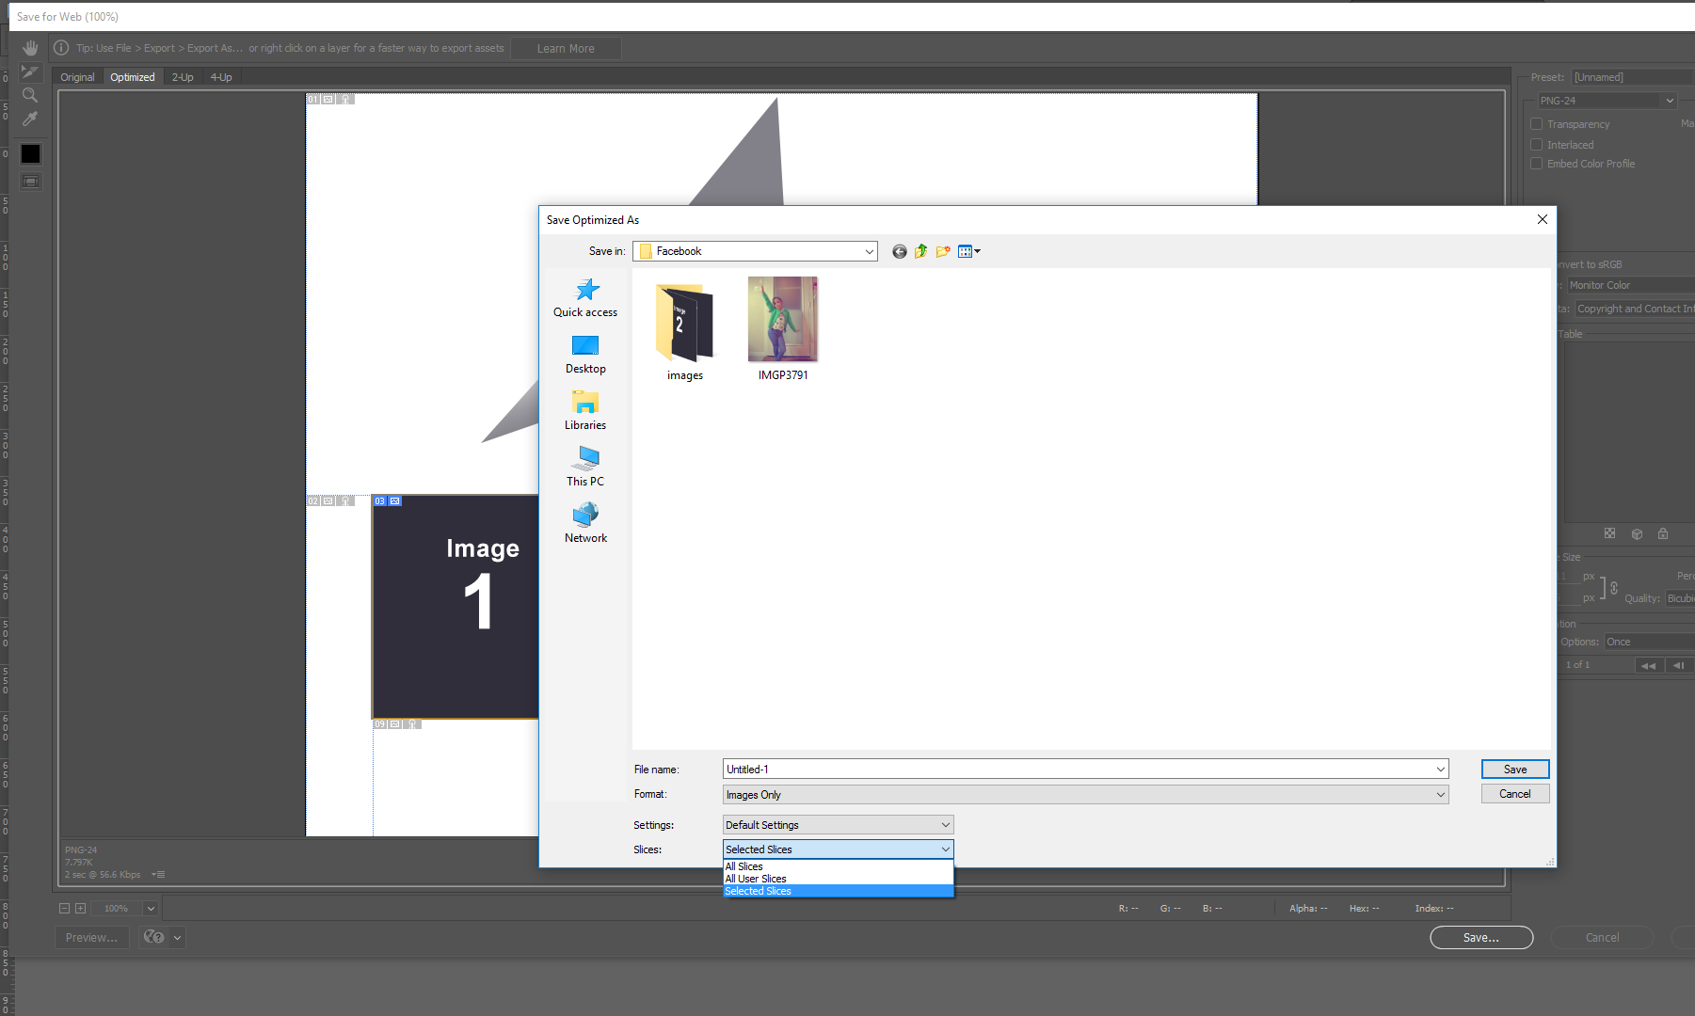Open the looping Options dropdown showing Once

click(1650, 642)
